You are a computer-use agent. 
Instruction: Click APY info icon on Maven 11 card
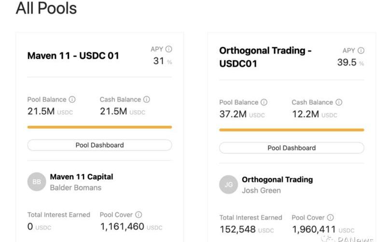click(168, 49)
